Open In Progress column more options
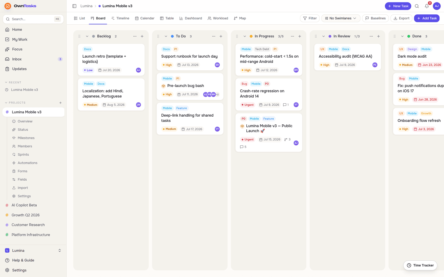444x277 pixels. pyautogui.click(x=292, y=36)
